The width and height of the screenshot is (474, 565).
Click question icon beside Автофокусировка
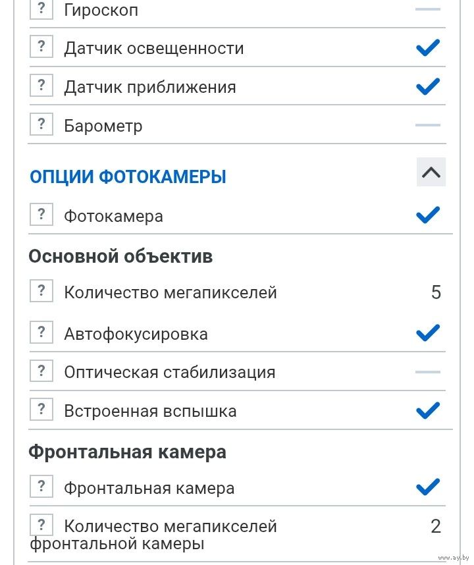coord(41,333)
